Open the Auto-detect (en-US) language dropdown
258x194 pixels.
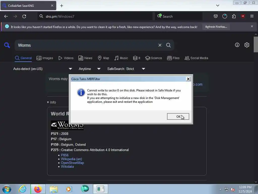[x=42, y=69]
